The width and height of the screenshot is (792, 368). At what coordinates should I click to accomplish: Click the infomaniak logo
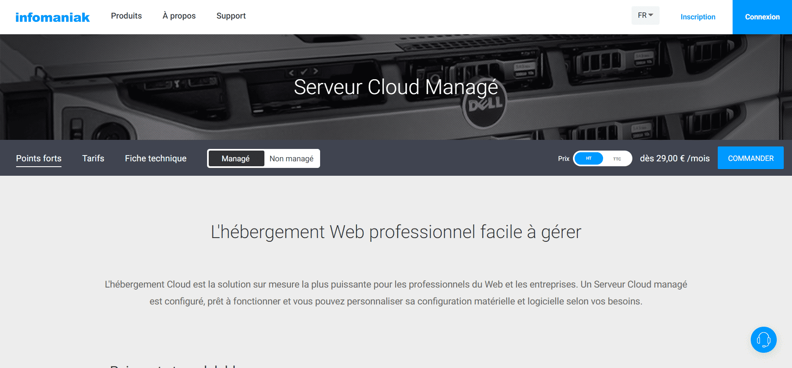(x=52, y=17)
